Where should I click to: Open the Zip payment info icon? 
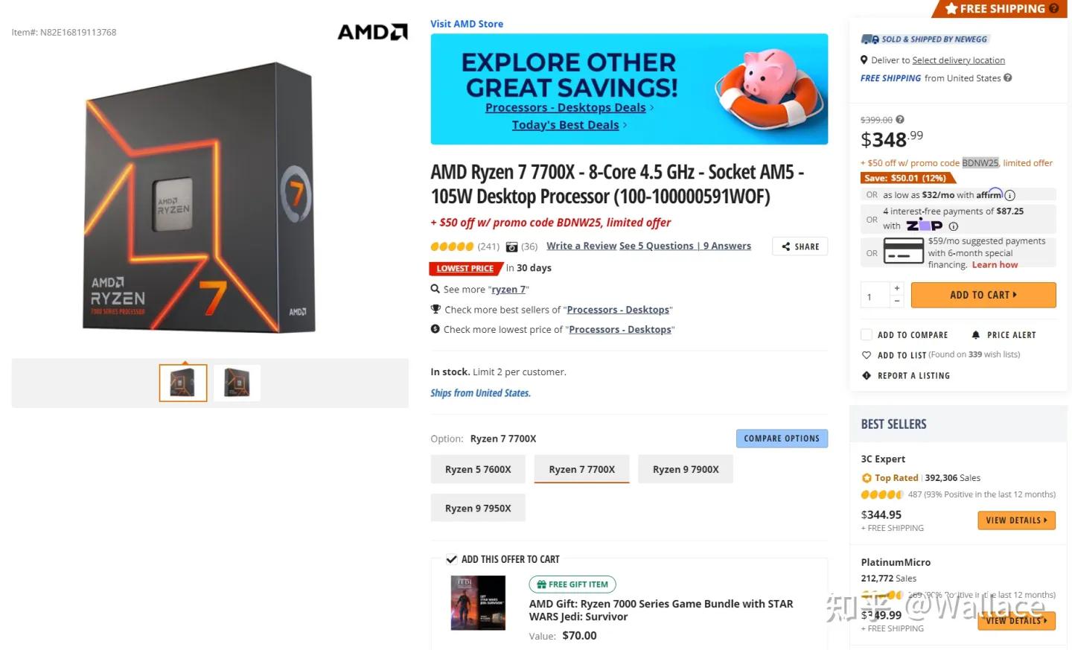tap(954, 226)
